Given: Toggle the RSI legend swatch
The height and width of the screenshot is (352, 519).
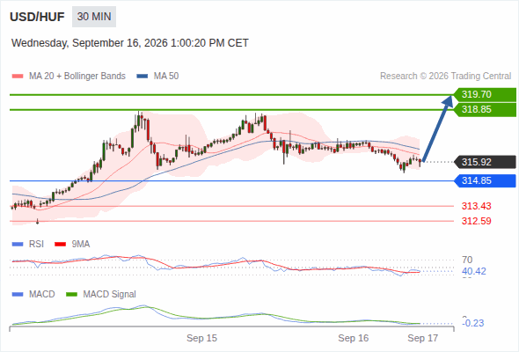Looking at the screenshot, I should pos(18,245).
